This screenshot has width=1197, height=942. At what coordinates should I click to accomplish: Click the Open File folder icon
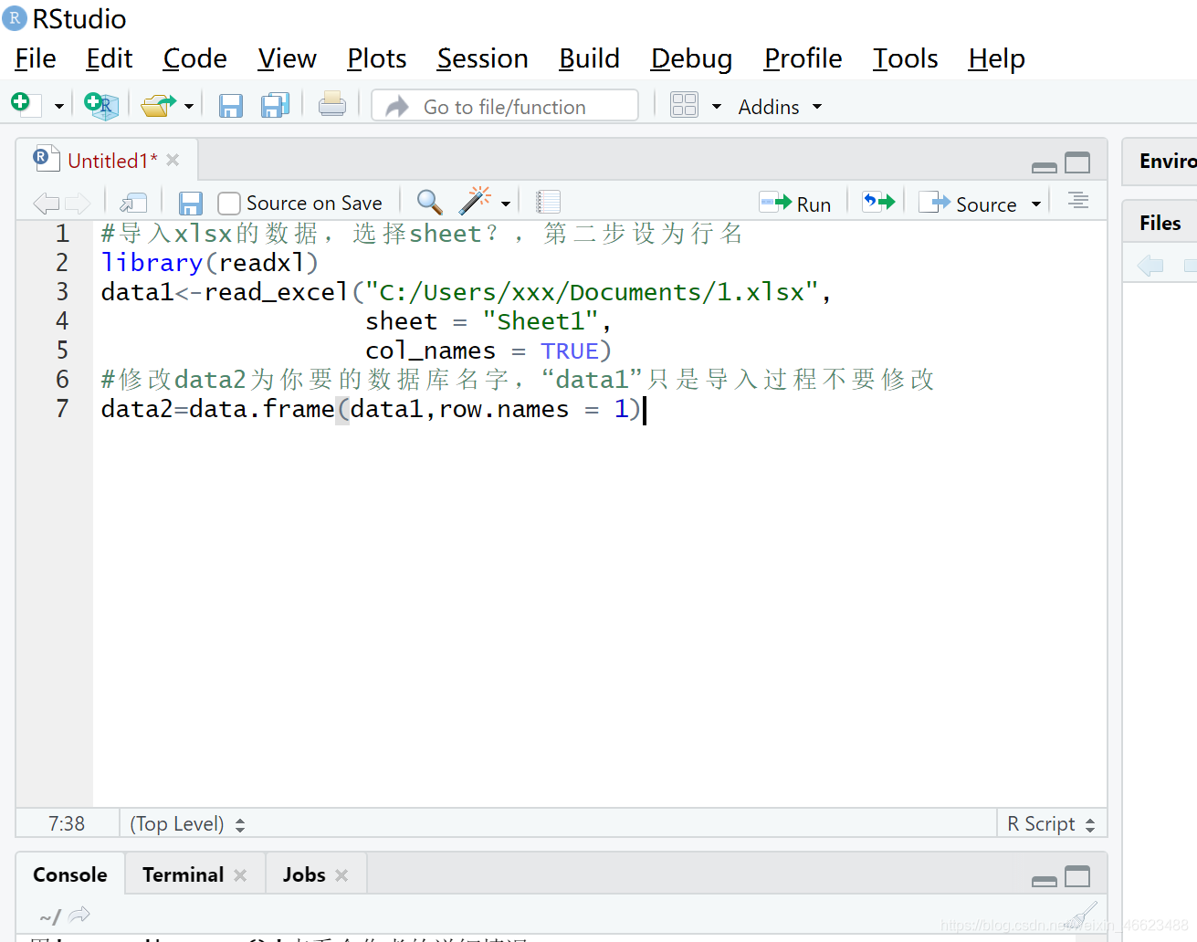click(159, 106)
